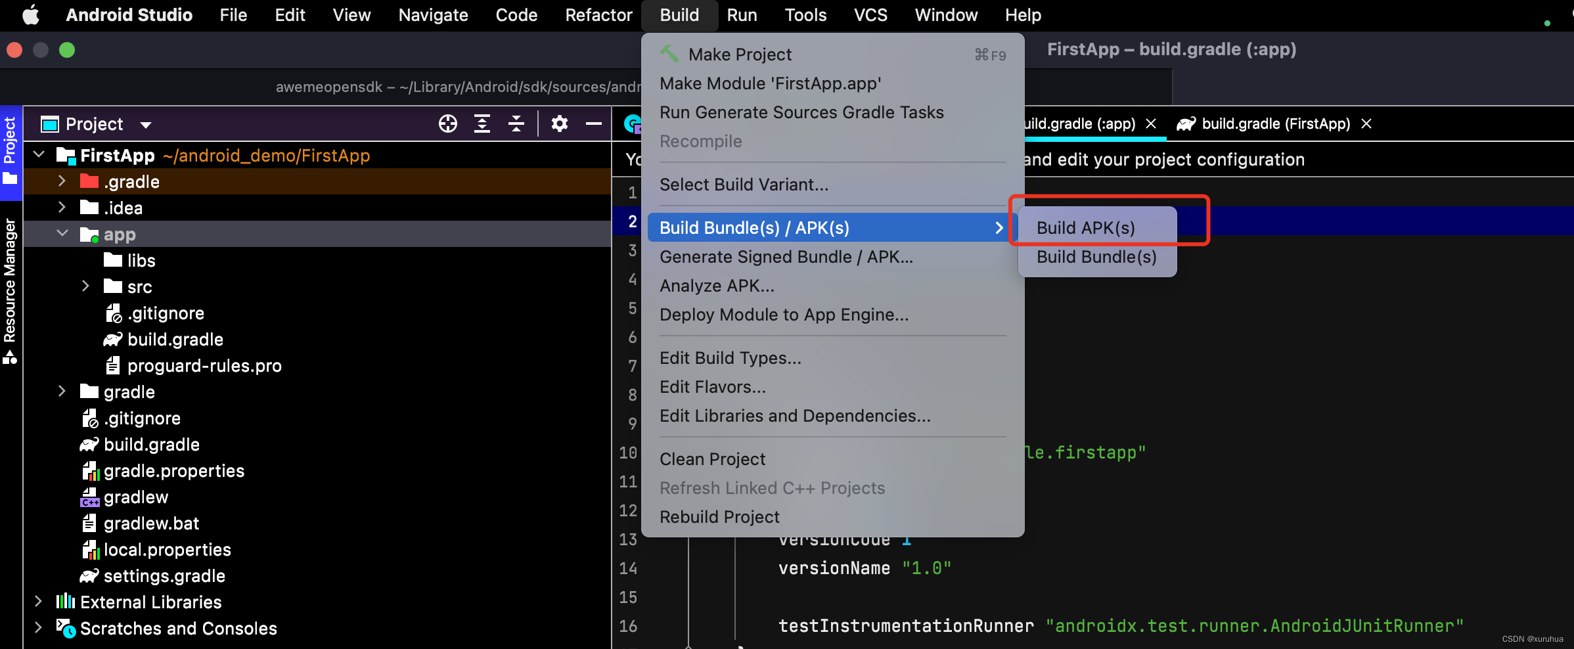Viewport: 1574px width, 649px height.
Task: Expand the .gradle folder
Action: coord(62,181)
